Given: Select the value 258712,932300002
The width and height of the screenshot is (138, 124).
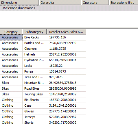Looking at the screenshot, I should pyautogui.click(x=67, y=54).
